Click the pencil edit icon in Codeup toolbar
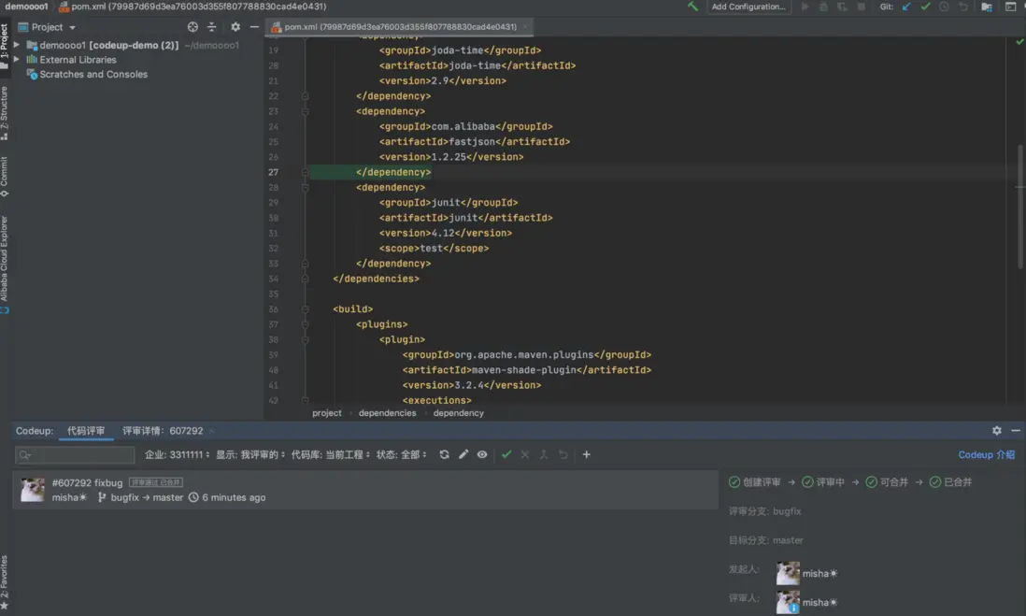The width and height of the screenshot is (1026, 616). (x=463, y=454)
